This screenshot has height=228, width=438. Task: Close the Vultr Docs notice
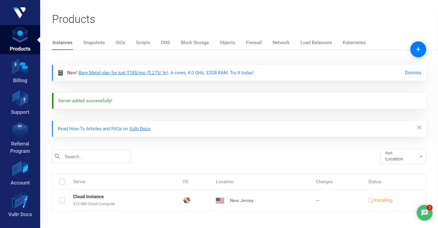[x=419, y=128]
